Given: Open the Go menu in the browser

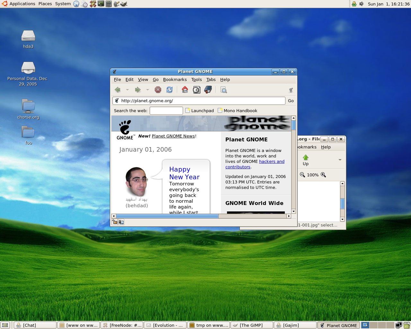Looking at the screenshot, I should (x=156, y=80).
